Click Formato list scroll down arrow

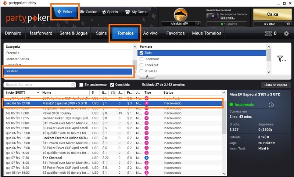[269, 72]
